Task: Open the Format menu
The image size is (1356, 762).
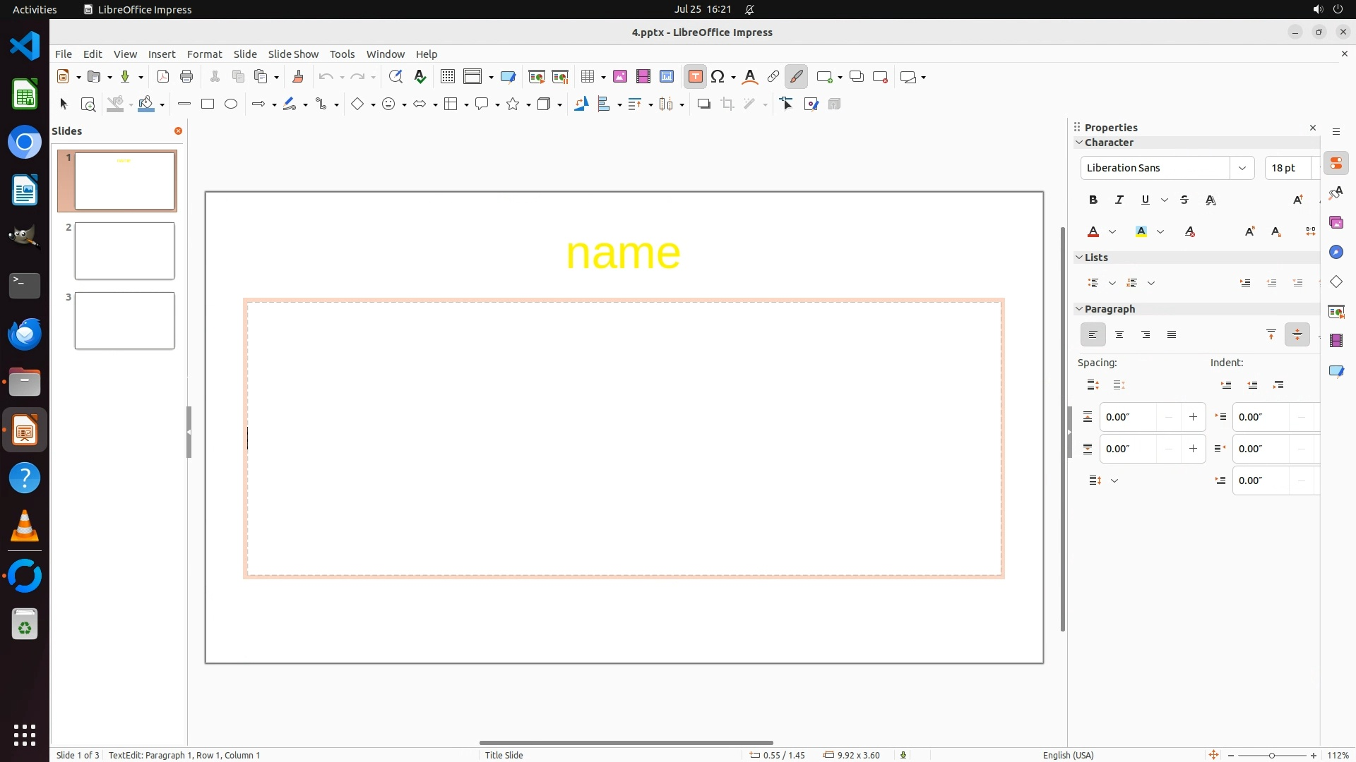Action: (x=204, y=54)
